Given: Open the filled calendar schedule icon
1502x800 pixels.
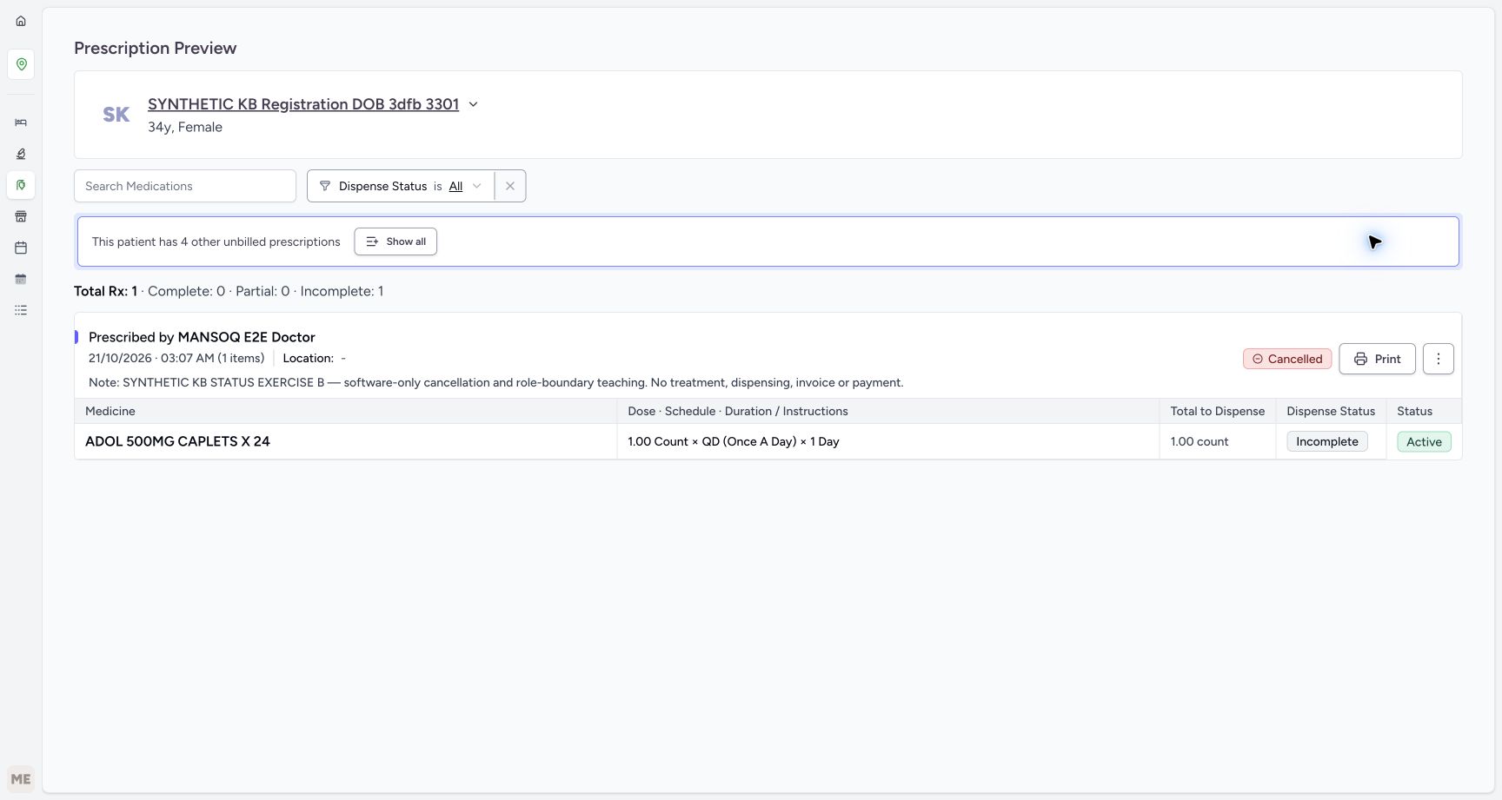Looking at the screenshot, I should pos(21,279).
